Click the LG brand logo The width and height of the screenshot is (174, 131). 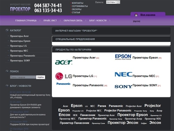coord(64,76)
